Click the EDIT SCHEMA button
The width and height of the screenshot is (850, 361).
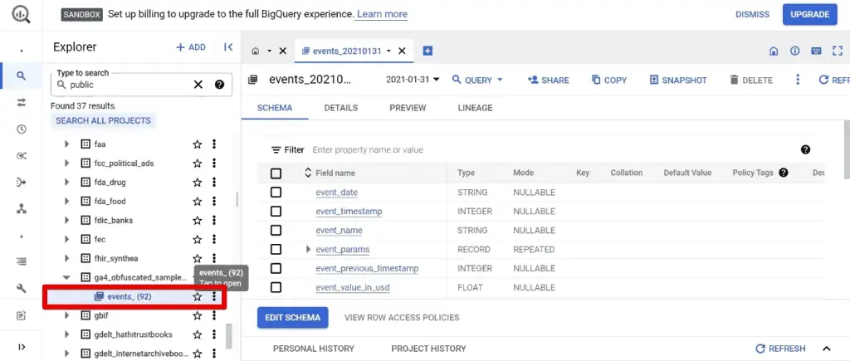point(293,318)
